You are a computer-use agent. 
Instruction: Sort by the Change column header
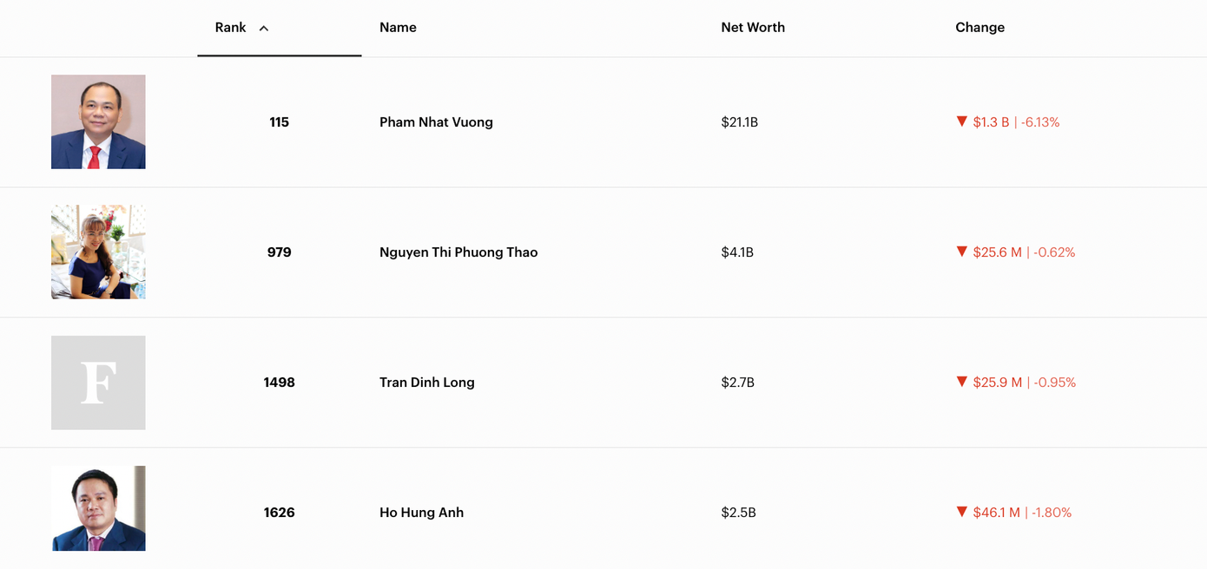coord(979,28)
